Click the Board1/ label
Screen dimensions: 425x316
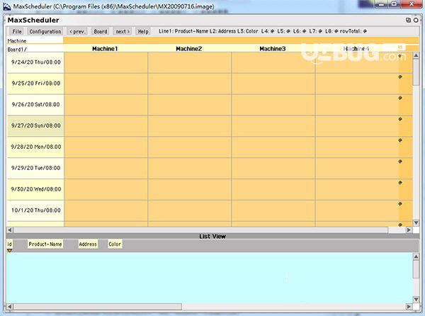[17, 50]
